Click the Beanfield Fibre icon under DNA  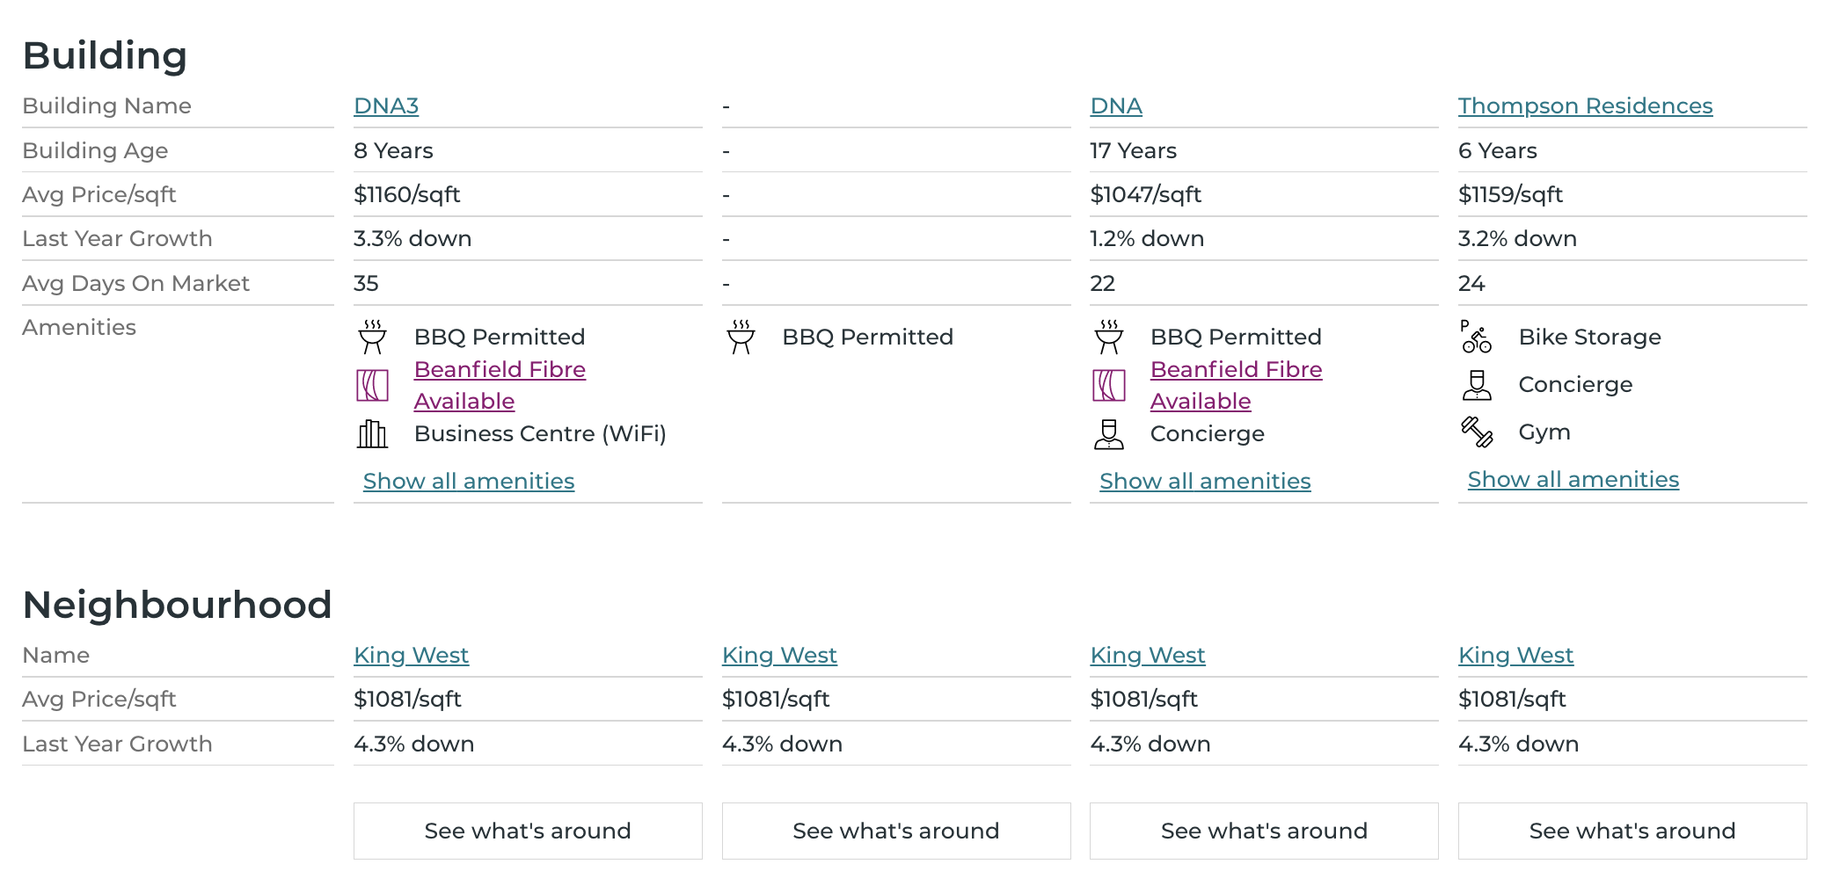(1108, 386)
